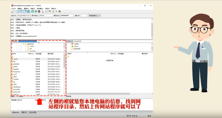Toggle the transfer queue display icon
Viewport: 222px width, 118px height.
pos(28,11)
